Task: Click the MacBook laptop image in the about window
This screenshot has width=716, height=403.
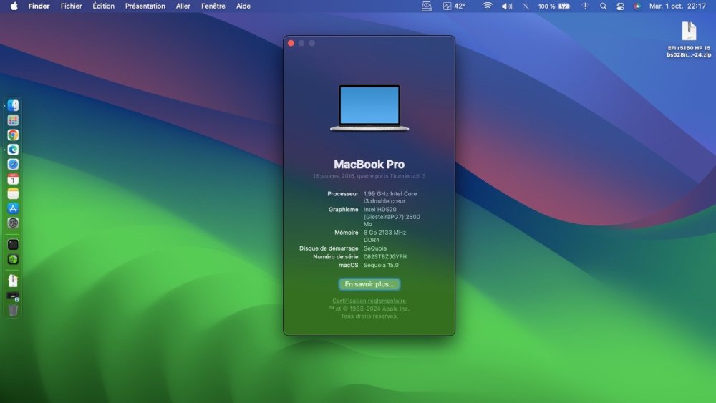Action: tap(369, 108)
